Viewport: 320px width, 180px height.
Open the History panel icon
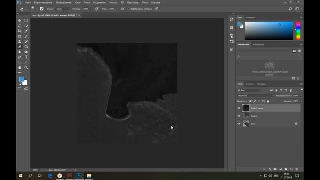[x=232, y=19]
